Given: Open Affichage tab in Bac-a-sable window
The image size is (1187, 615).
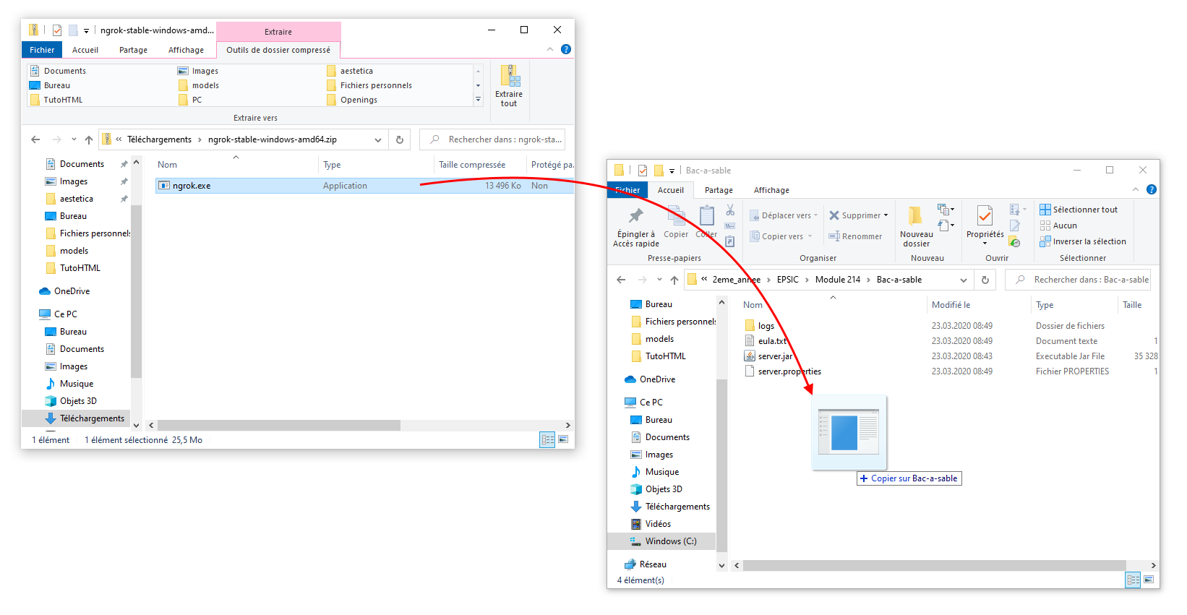Looking at the screenshot, I should tap(771, 190).
